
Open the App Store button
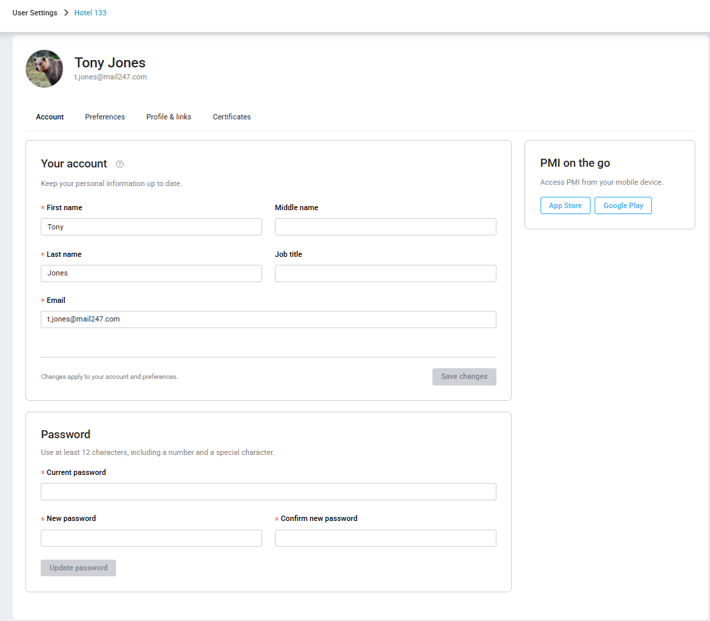pos(565,205)
